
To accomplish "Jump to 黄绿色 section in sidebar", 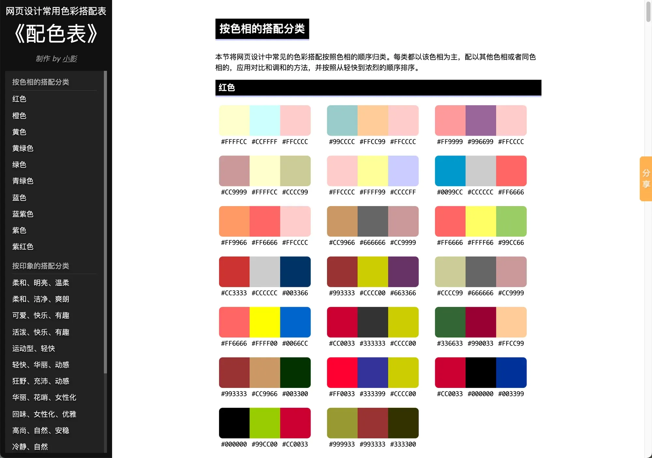I will tap(23, 148).
